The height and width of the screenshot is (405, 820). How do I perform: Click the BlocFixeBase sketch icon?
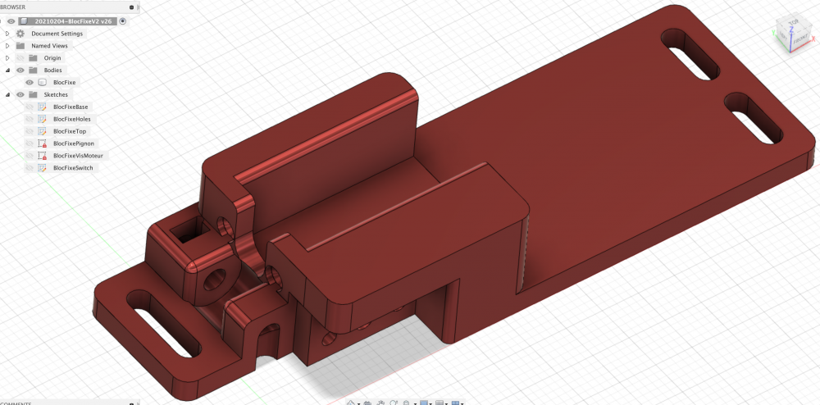coord(42,107)
